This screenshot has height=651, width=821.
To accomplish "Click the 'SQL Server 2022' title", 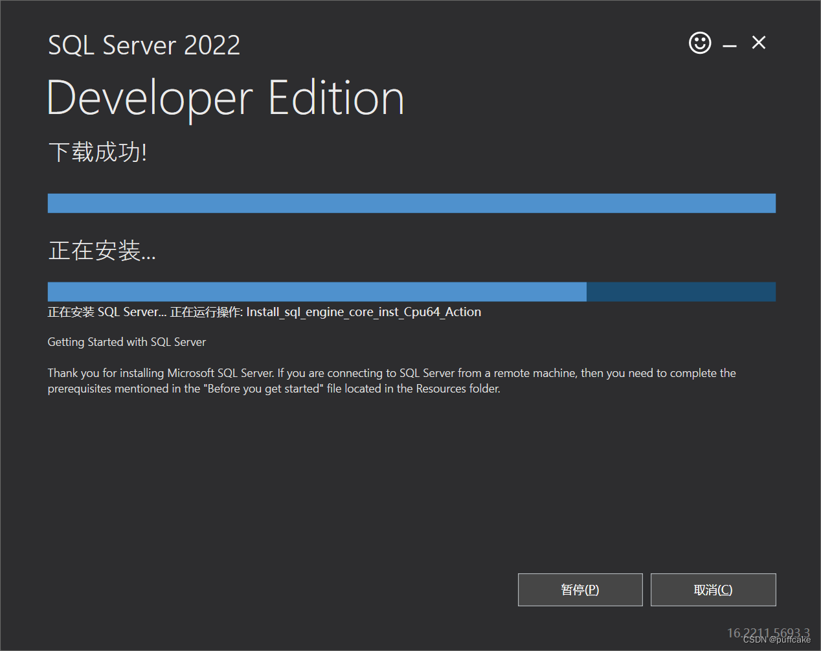I will [x=144, y=45].
